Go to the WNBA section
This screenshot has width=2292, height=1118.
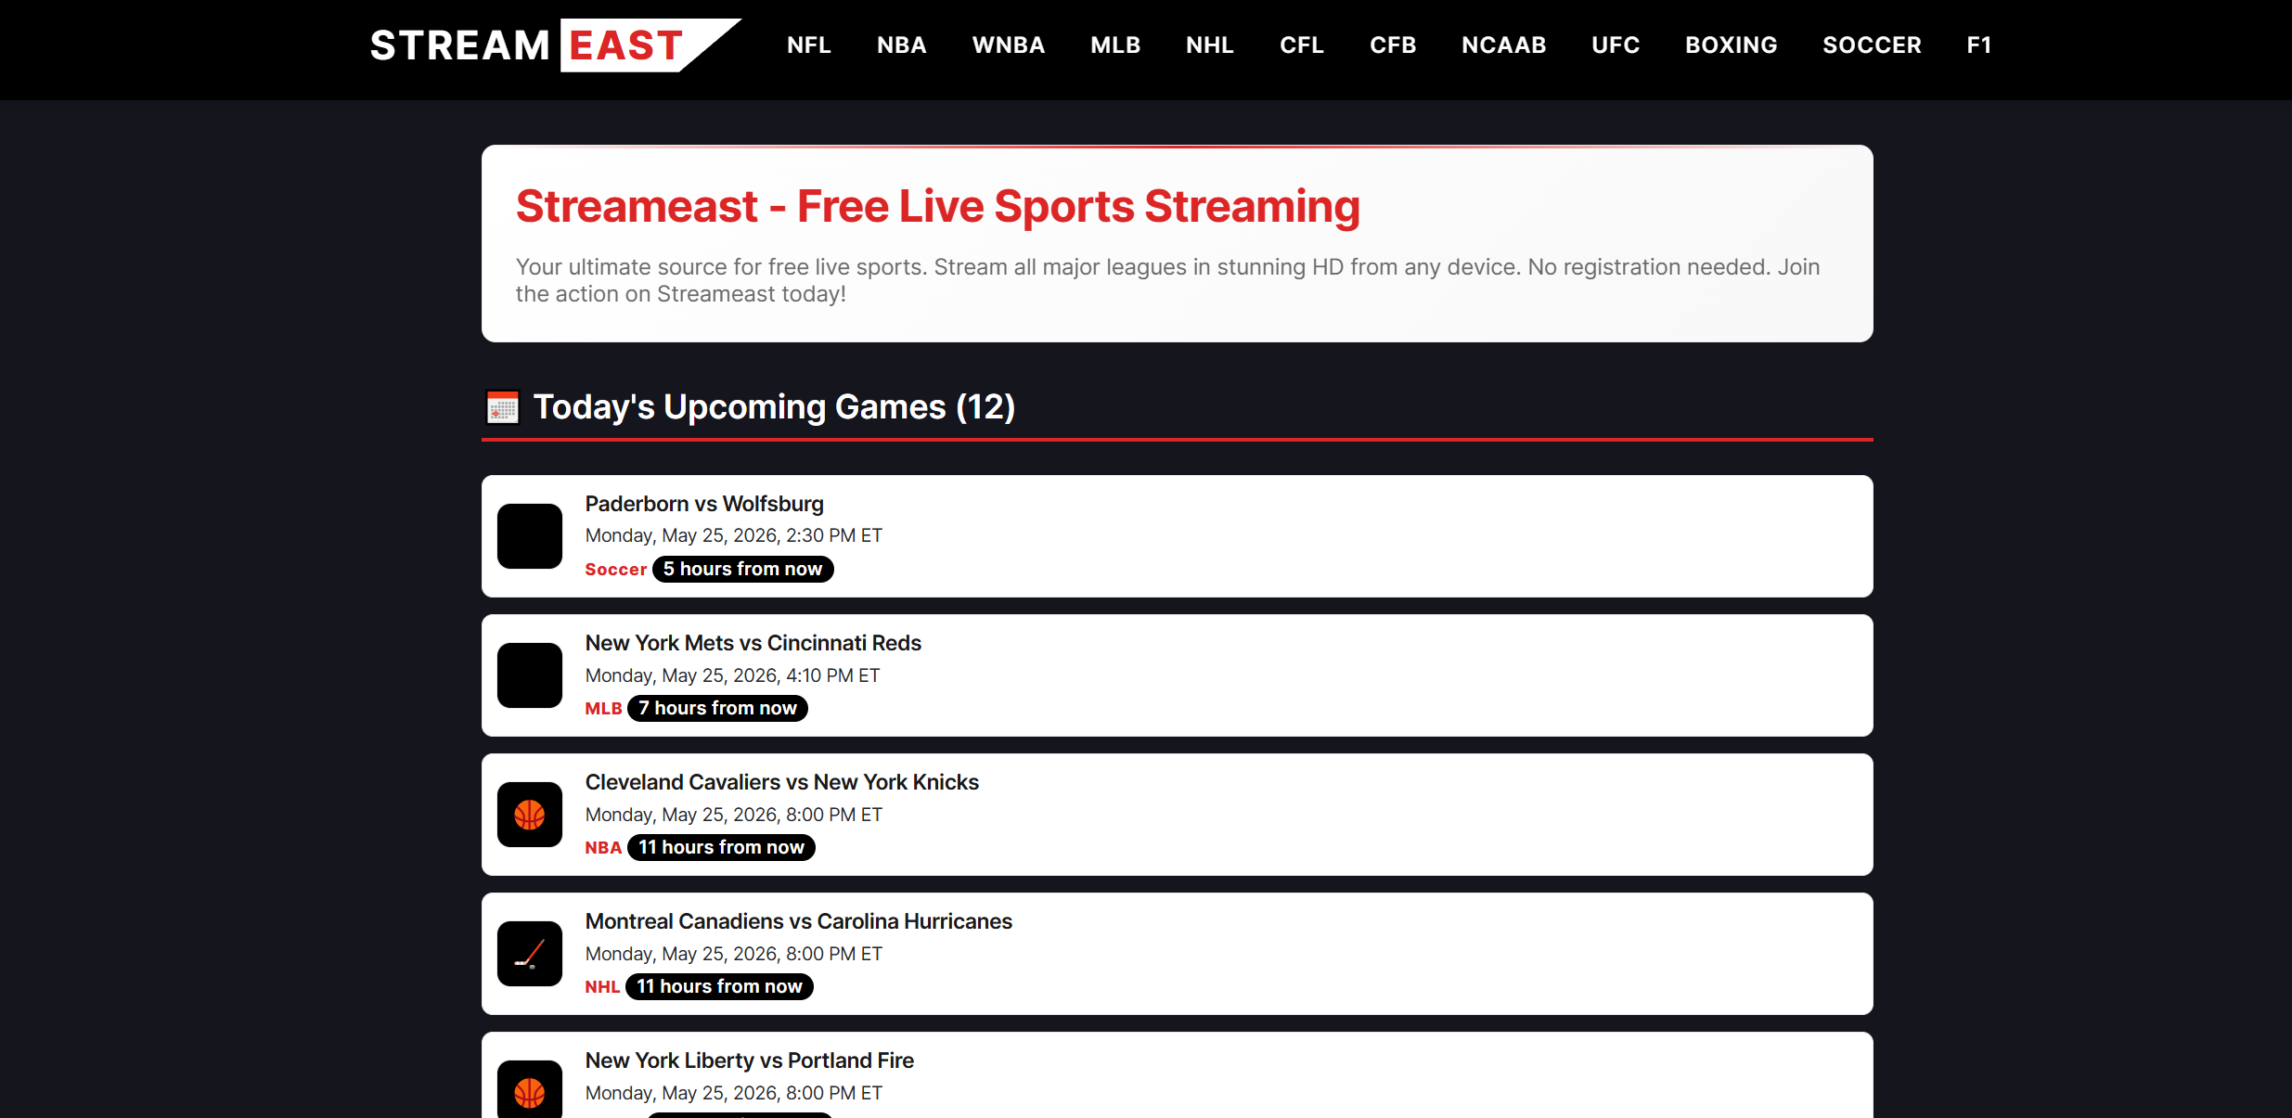point(1009,45)
